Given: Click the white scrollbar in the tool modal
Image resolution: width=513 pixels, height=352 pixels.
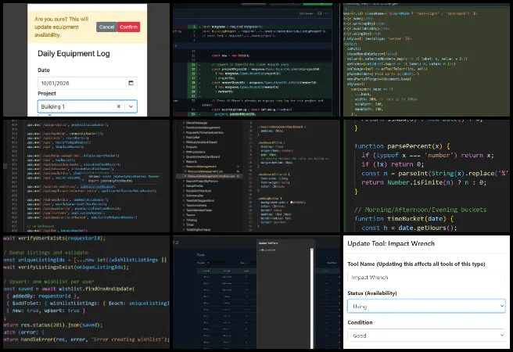Looking at the screenshot, I should 312,298.
